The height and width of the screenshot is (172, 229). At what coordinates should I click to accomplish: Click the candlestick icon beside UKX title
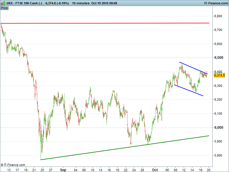[x=3, y=3]
